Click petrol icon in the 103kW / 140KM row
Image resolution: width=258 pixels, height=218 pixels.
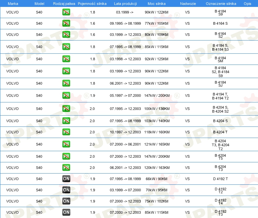[x=66, y=121]
